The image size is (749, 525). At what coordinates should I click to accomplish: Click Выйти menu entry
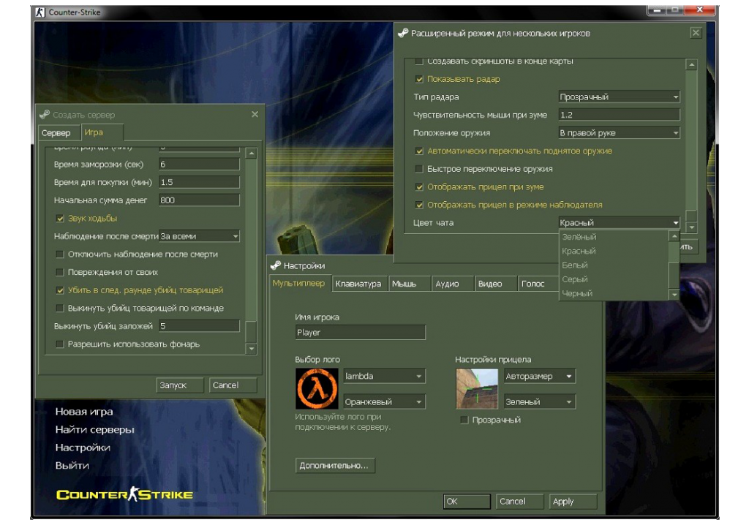[x=72, y=465]
